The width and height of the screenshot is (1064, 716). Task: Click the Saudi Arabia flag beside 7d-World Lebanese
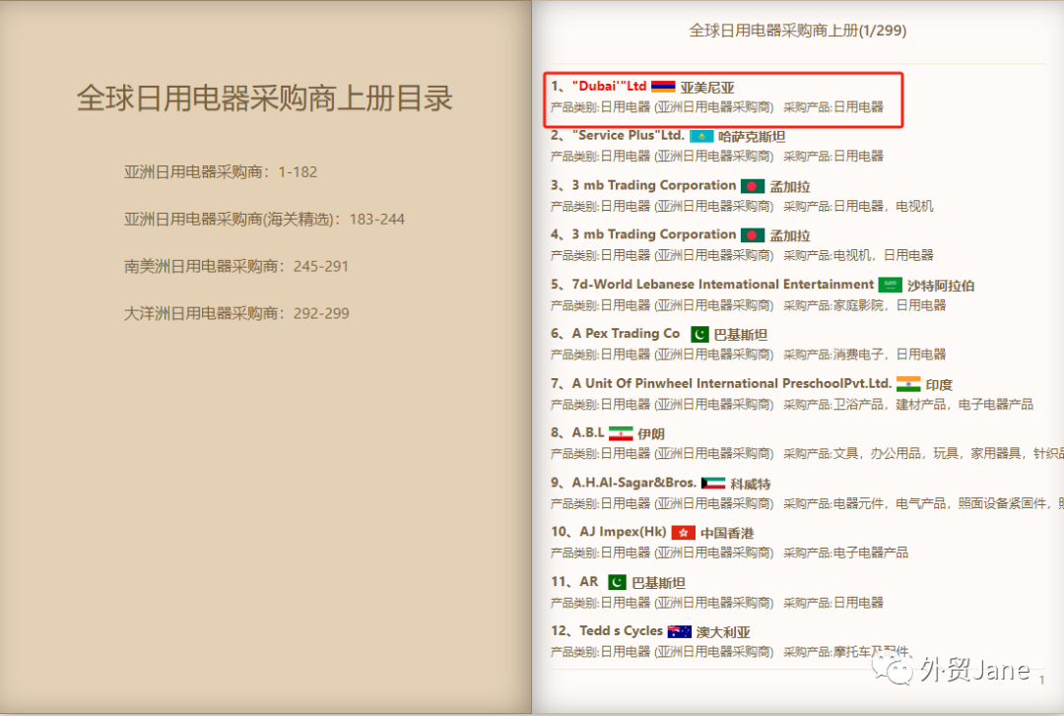point(891,285)
